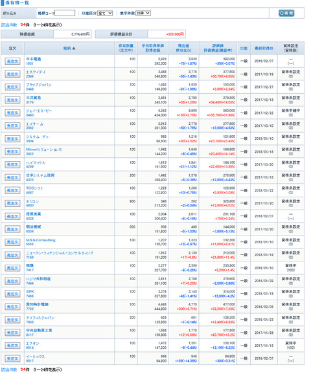Click the 平均取得単価 column header
Screen dimensions: 311x374
tap(153, 48)
